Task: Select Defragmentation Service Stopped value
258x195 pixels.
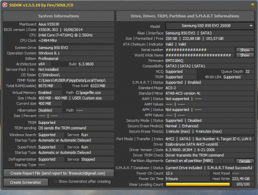Action: (88, 159)
